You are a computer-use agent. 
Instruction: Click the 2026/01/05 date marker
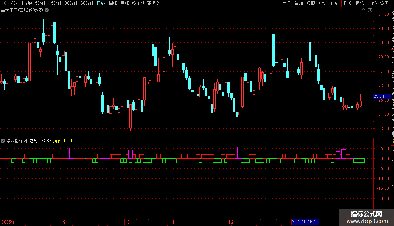[305, 222]
